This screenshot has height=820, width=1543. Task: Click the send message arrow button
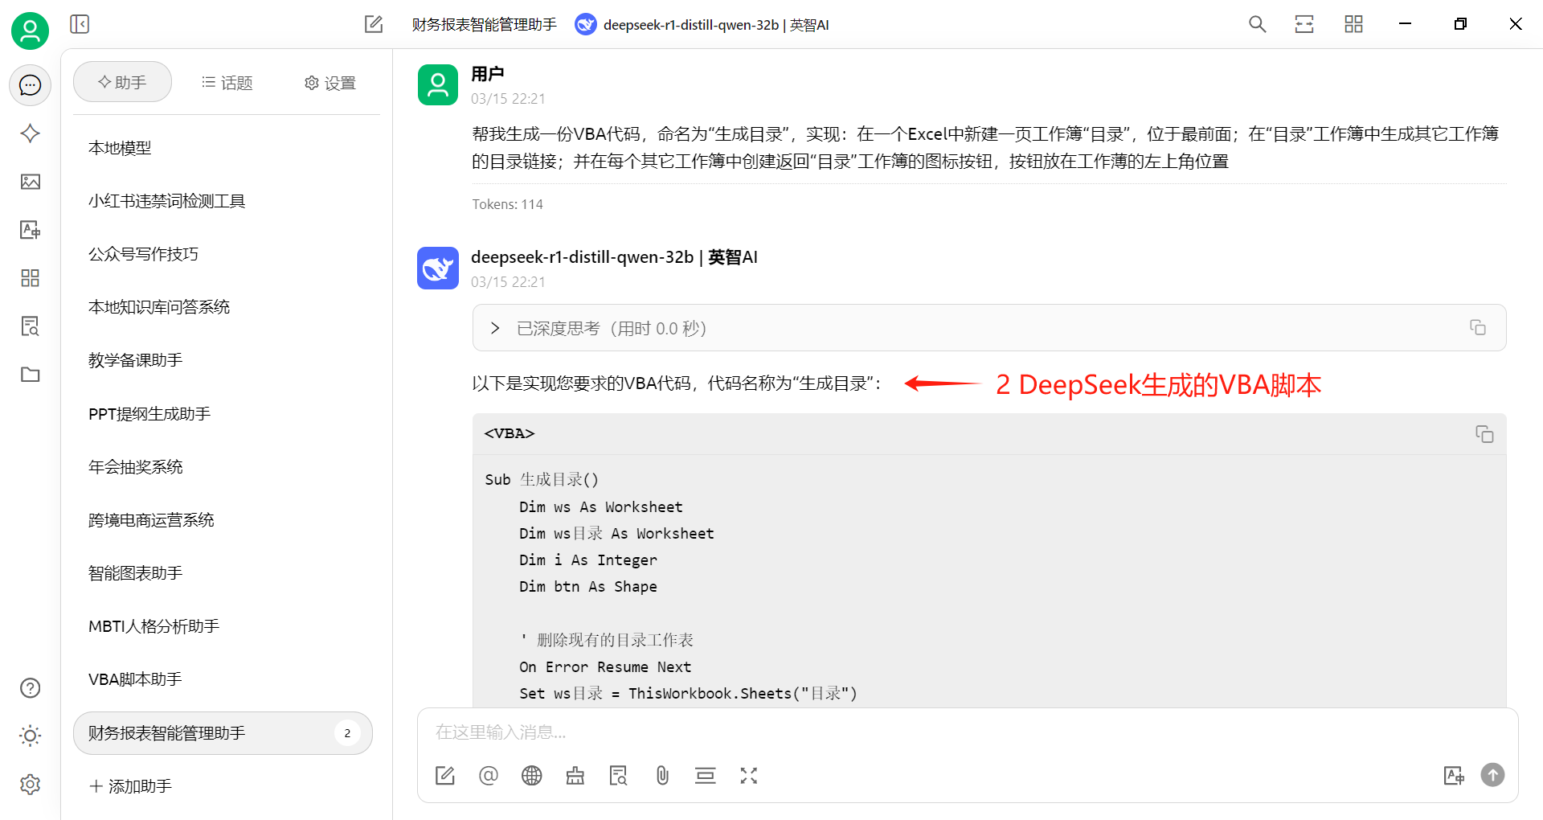click(x=1492, y=774)
